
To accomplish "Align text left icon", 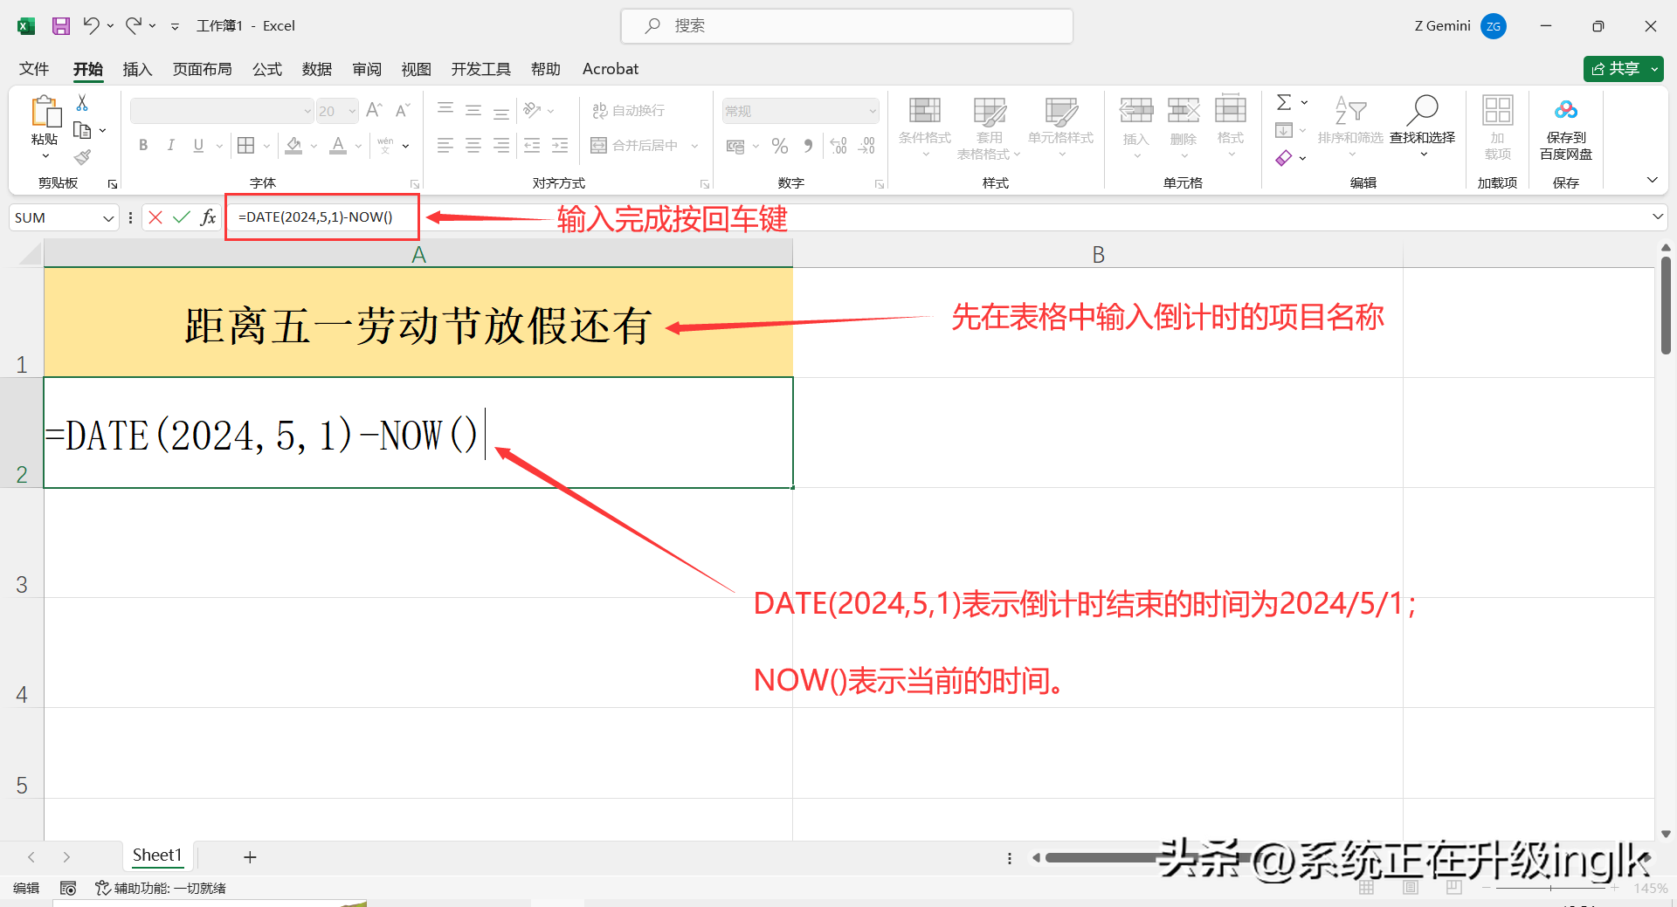I will click(x=445, y=145).
